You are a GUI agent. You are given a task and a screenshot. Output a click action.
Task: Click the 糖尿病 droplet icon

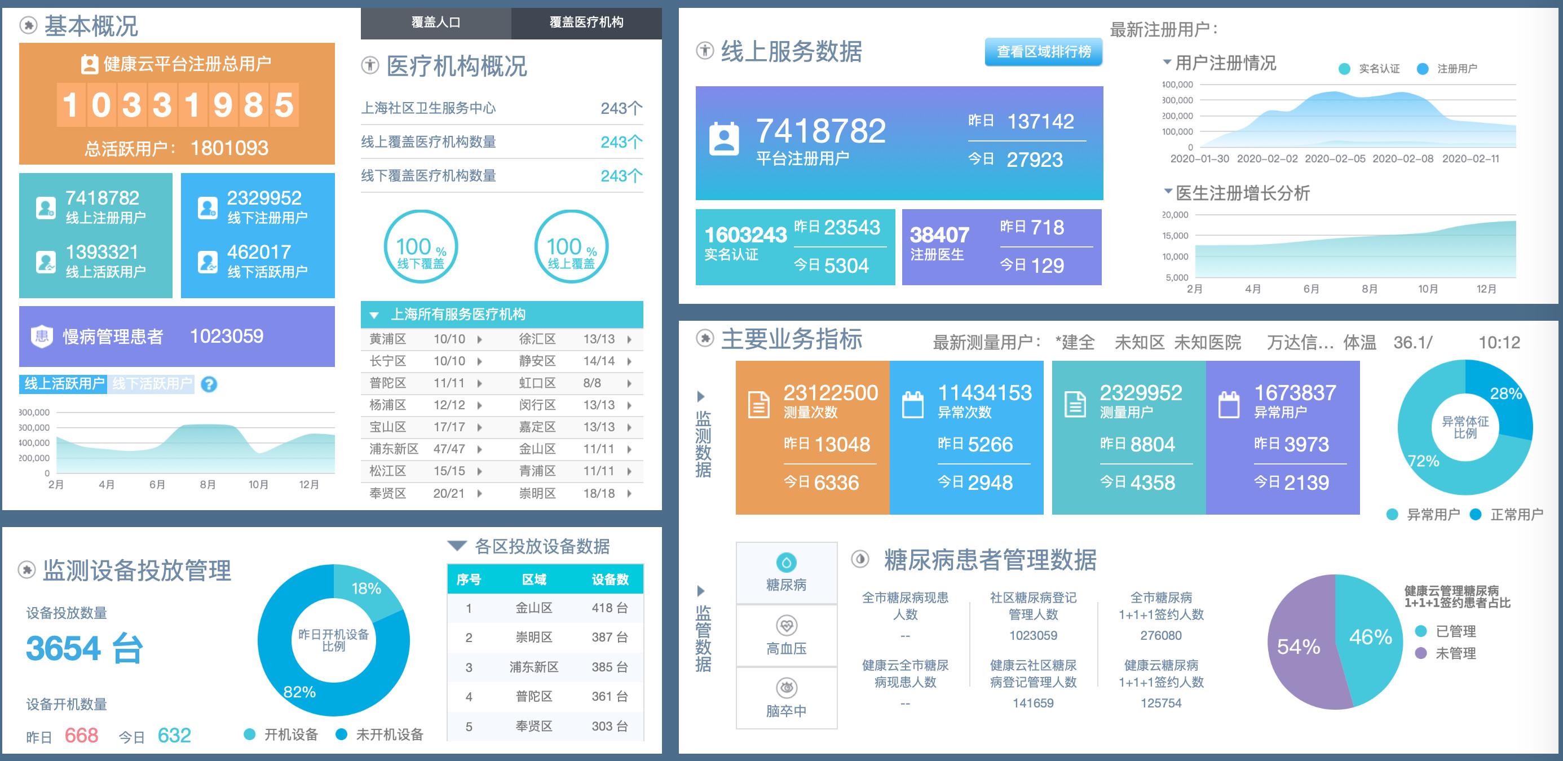787,563
